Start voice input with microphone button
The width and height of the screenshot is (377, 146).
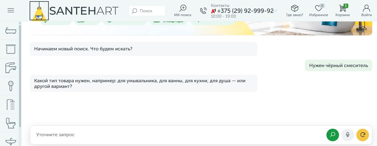348,135
